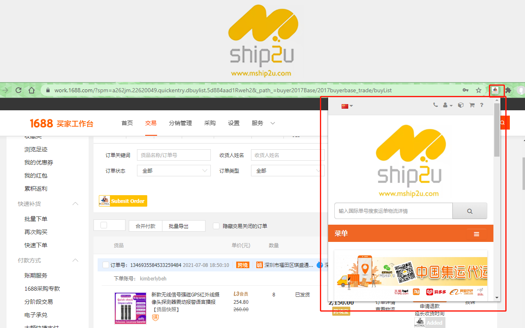
Task: Open 1688采购专款 in sidebar
Action: [42, 289]
